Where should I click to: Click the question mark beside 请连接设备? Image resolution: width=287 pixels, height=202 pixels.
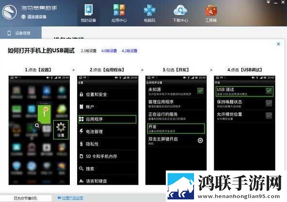point(23,17)
